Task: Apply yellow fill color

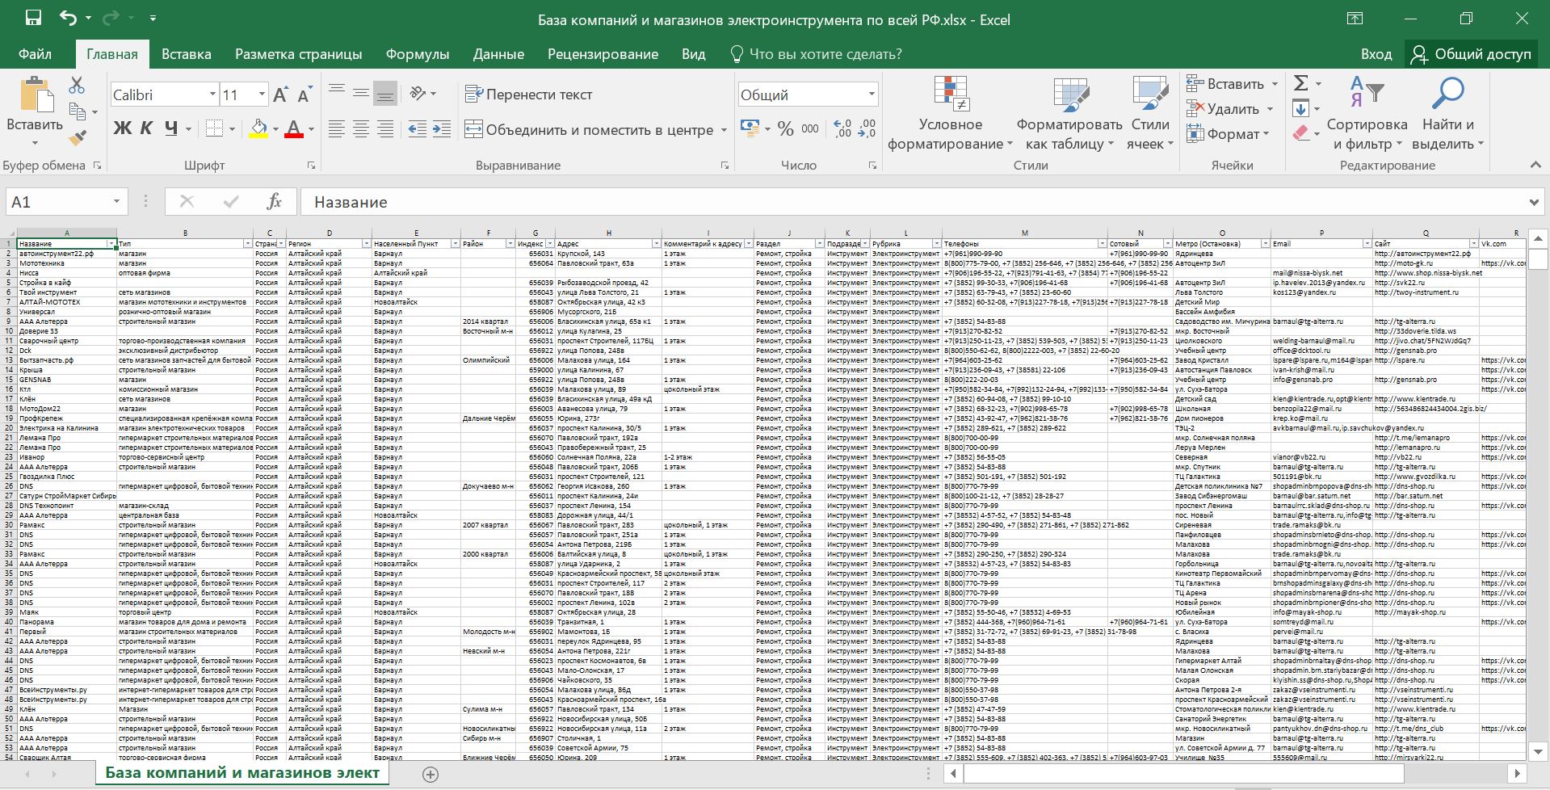Action: tap(258, 128)
